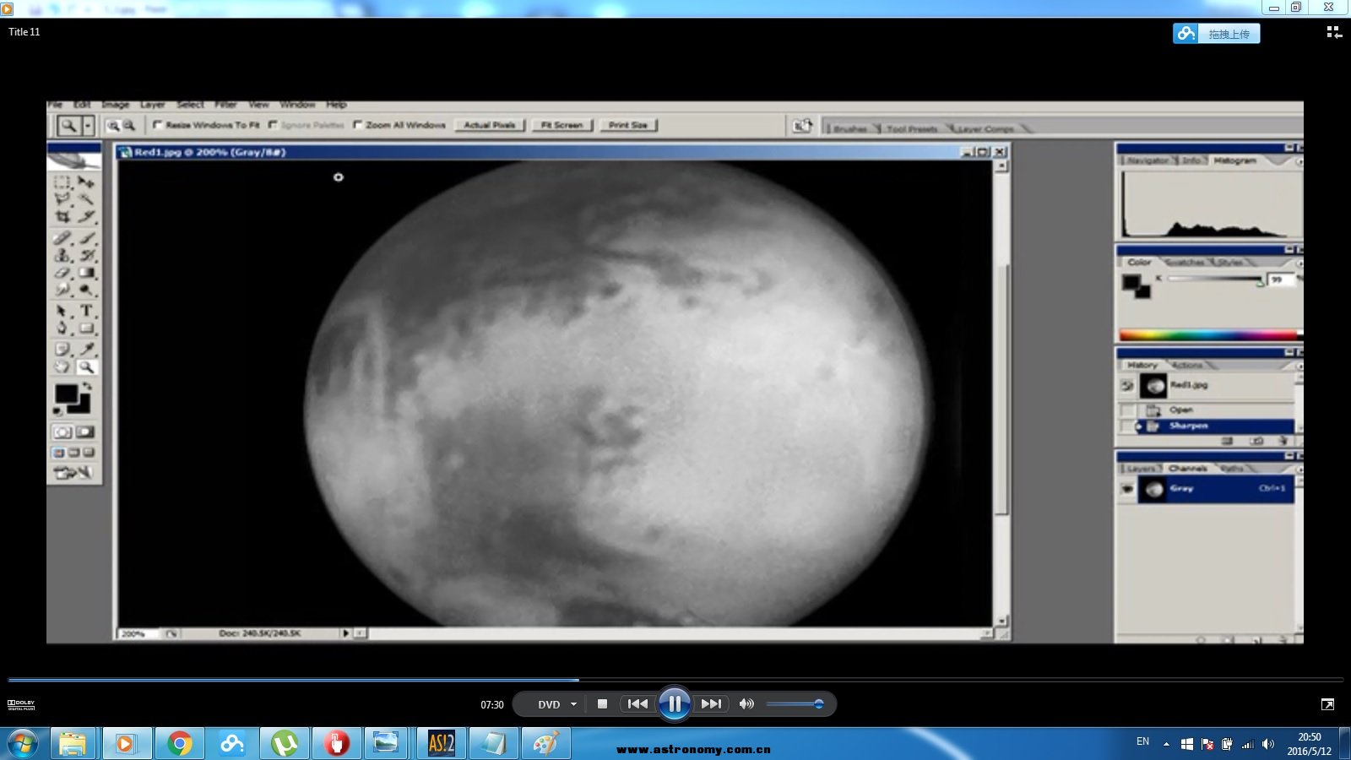This screenshot has height=760, width=1351.
Task: Swap foreground and background colors
Action: coord(86,386)
